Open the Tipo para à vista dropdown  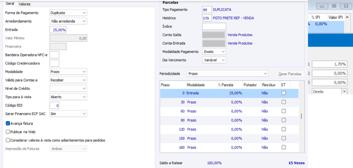click(68, 97)
